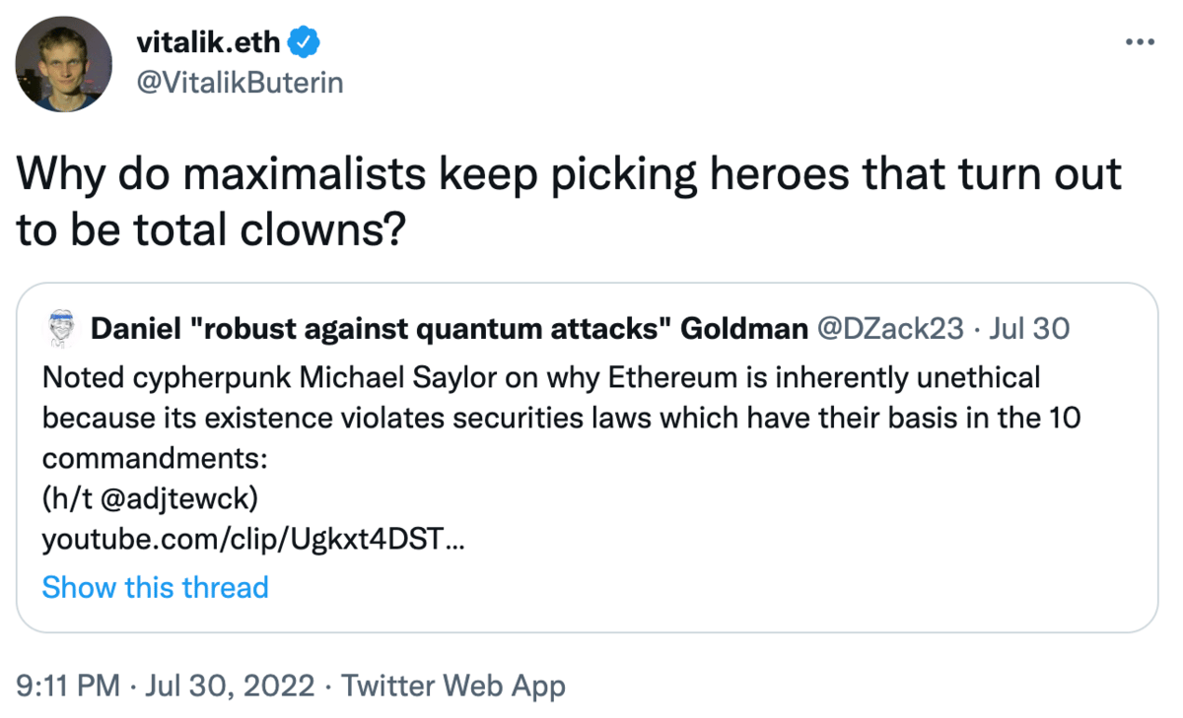Click the blue verified badge beside vitalik.eth
The image size is (1183, 718).
pos(302,42)
